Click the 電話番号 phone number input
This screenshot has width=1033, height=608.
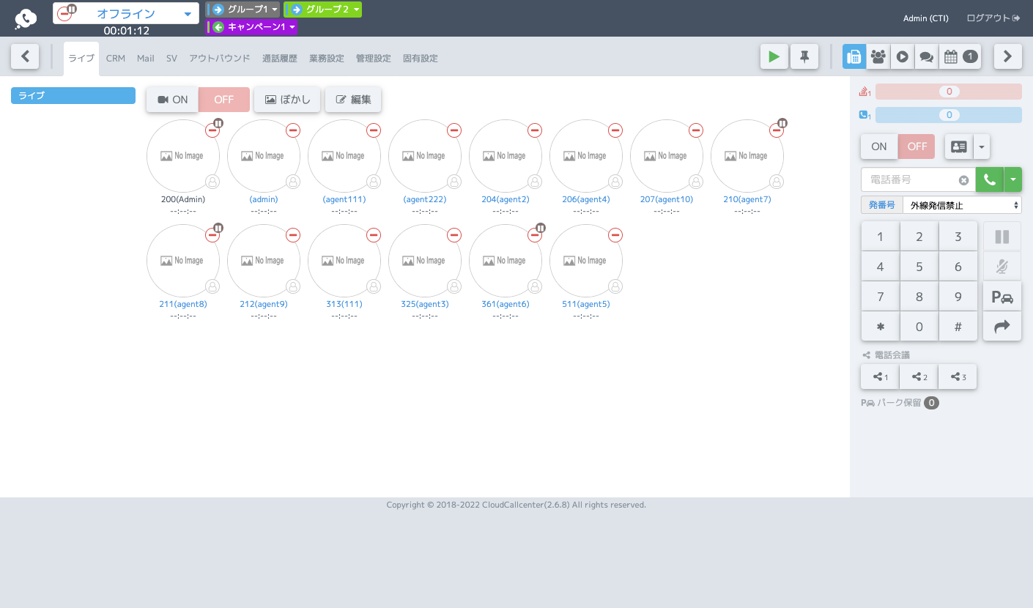[918, 179]
